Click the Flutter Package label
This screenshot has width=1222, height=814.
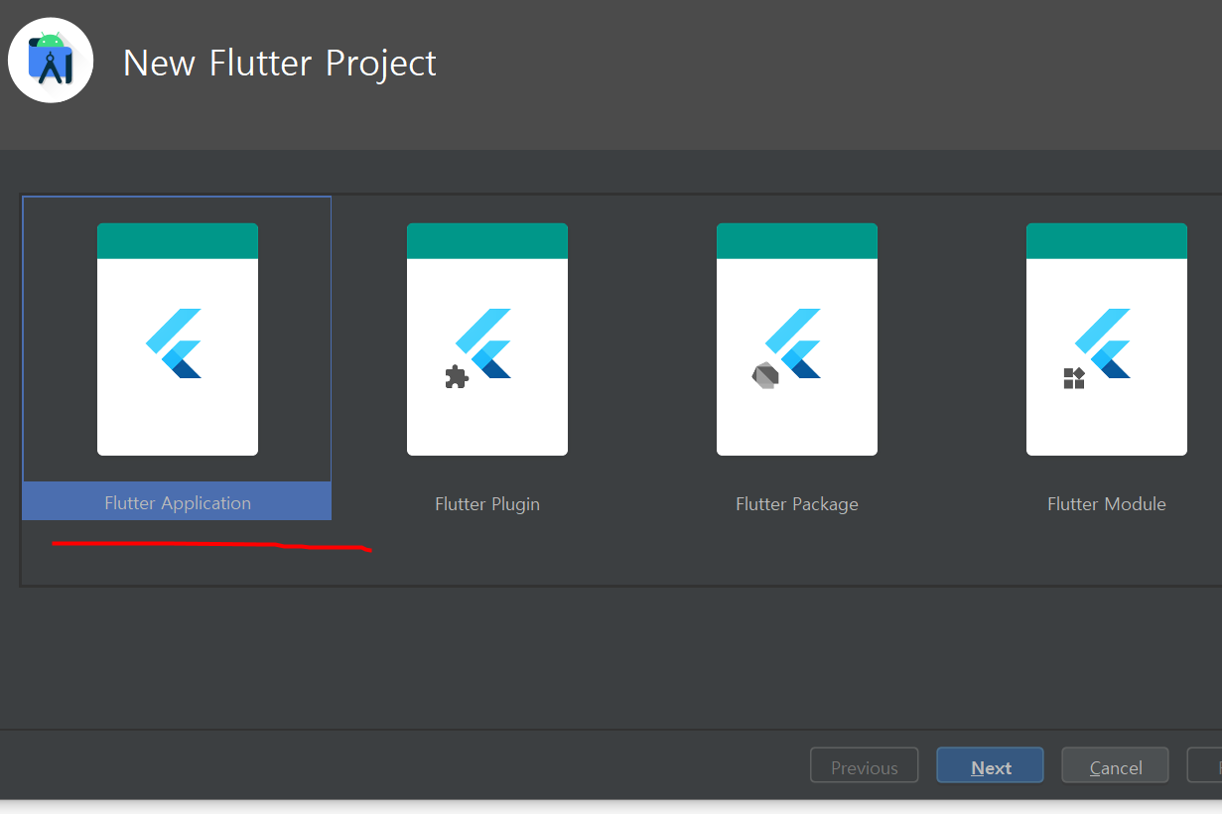click(x=797, y=504)
